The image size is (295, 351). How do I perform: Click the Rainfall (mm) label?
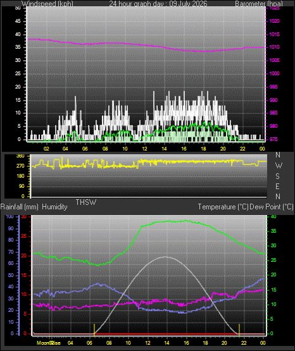(x=20, y=207)
